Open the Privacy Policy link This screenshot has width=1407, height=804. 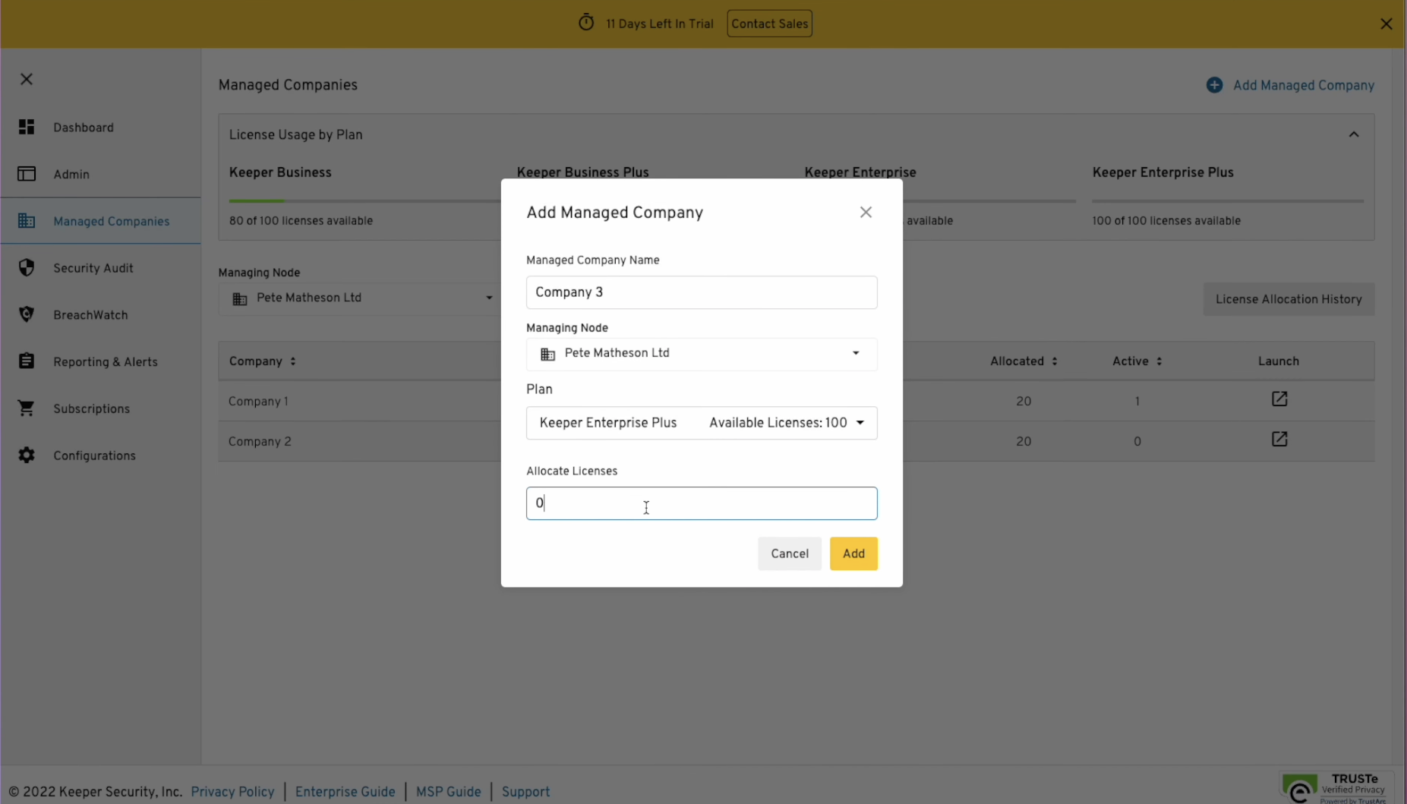point(232,792)
